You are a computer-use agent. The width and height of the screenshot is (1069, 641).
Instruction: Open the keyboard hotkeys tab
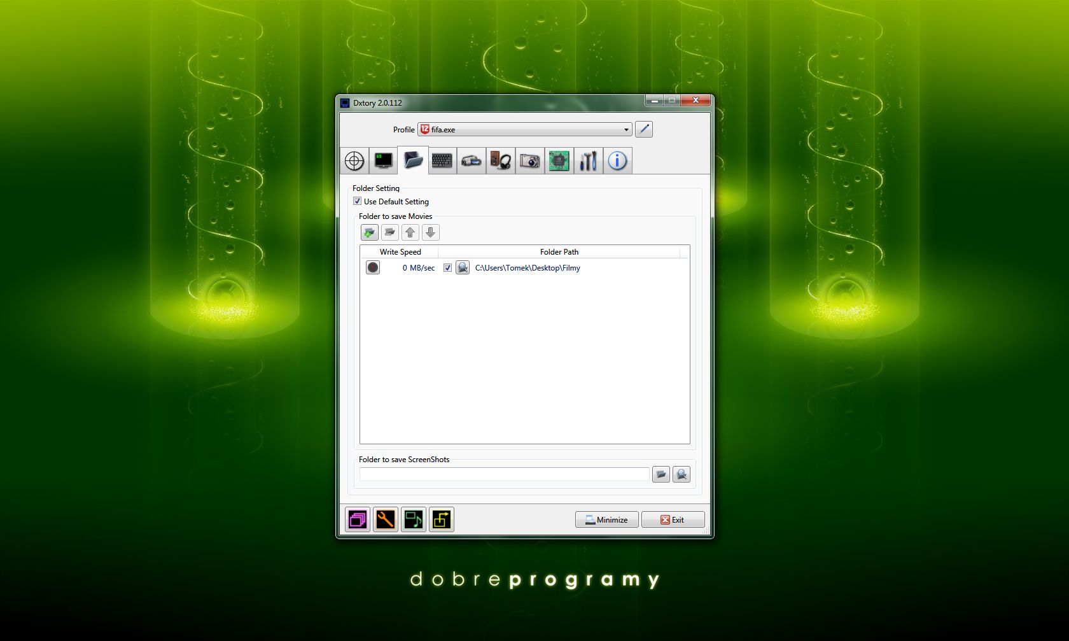(x=442, y=160)
